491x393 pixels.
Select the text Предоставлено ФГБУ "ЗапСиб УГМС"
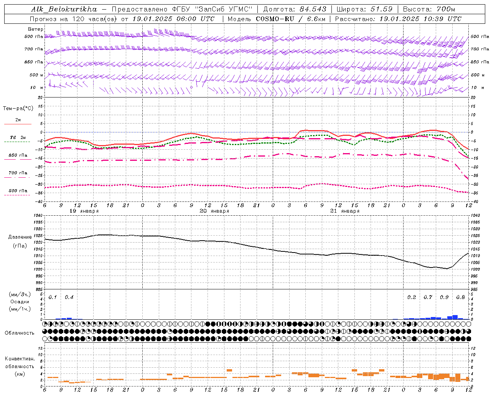[x=182, y=9]
